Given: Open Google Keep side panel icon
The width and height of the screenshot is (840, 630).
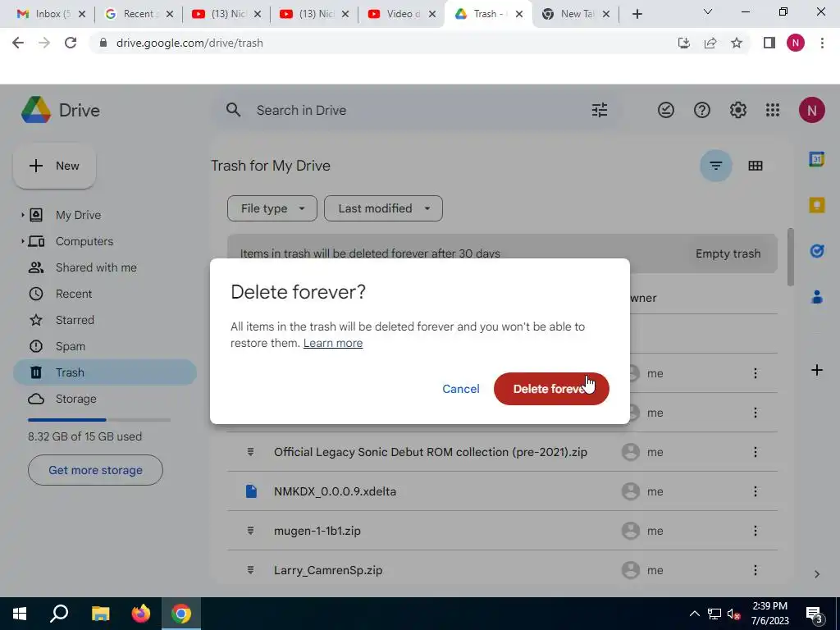Looking at the screenshot, I should 816,205.
